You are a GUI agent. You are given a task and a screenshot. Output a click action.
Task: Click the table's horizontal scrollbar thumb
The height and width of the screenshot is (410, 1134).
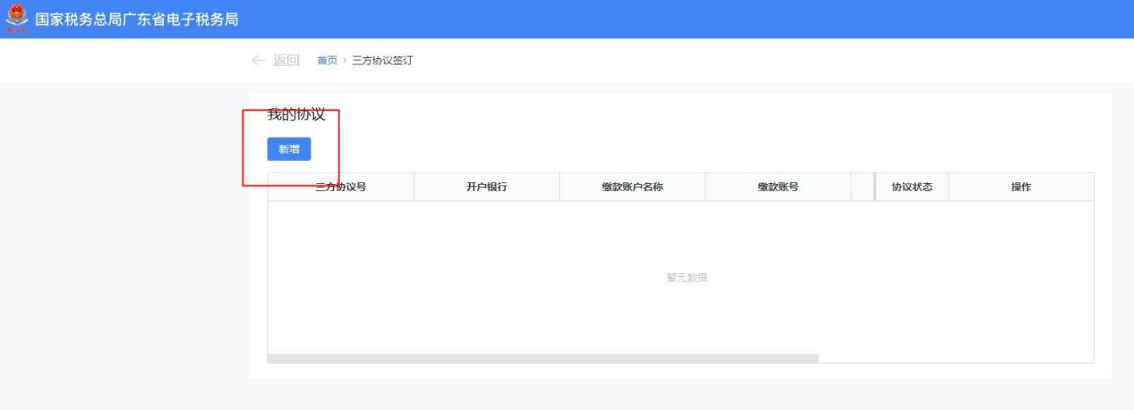542,358
